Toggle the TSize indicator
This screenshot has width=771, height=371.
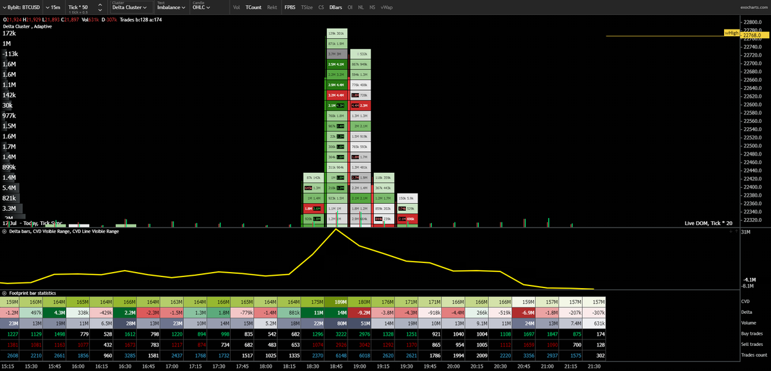307,7
